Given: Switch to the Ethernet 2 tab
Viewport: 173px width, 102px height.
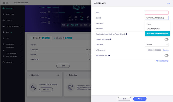Looking at the screenshot, I should (x=60, y=38).
